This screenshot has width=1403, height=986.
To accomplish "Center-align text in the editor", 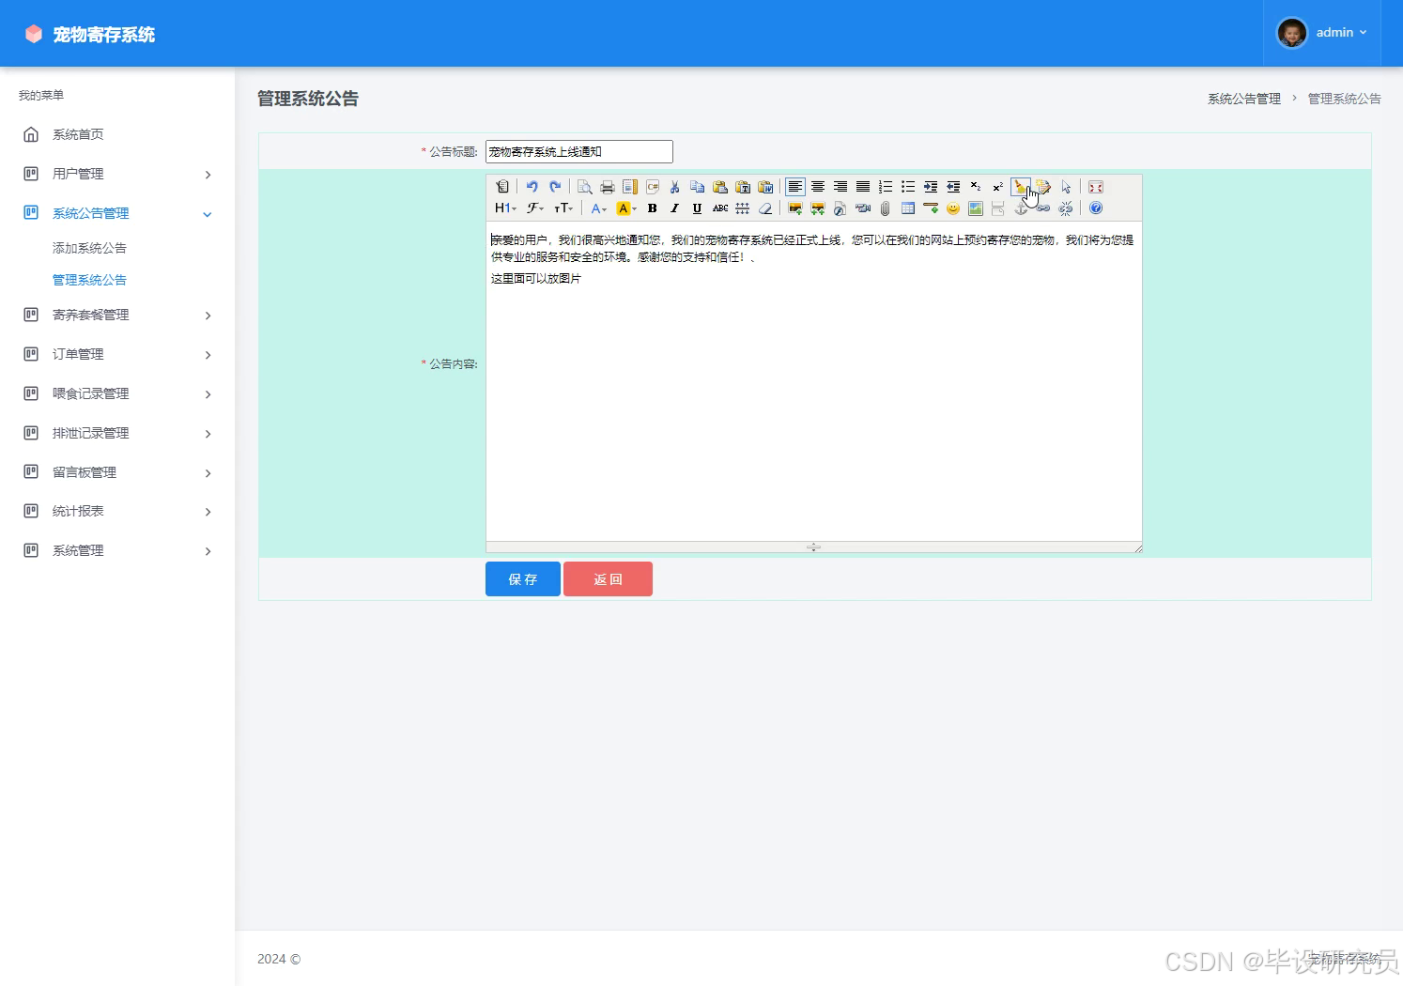I will click(x=818, y=187).
